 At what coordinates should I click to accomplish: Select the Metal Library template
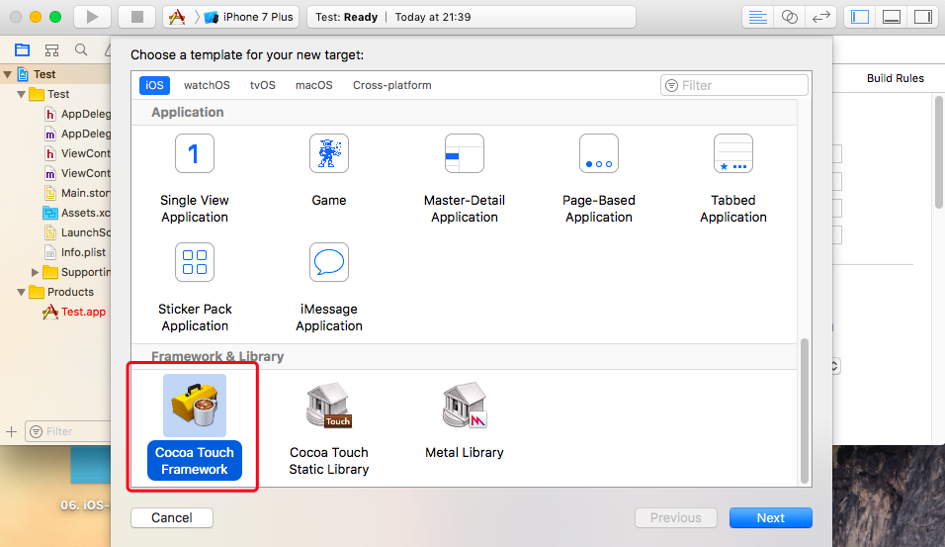(x=464, y=421)
